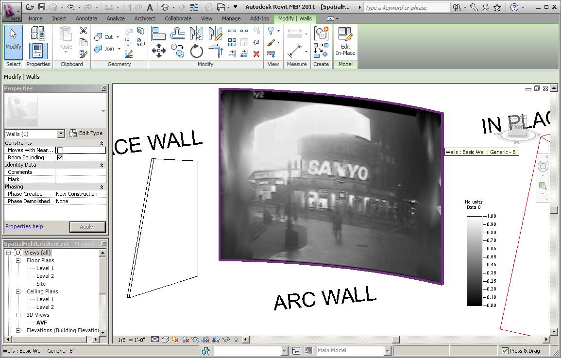Open the Edit In-Place tool
Viewport: 561px width, 358px height.
[x=345, y=41]
